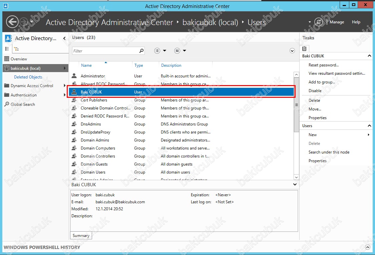Select the Baki CUBUK user row
This screenshot has width=375, height=255.
tap(181, 92)
